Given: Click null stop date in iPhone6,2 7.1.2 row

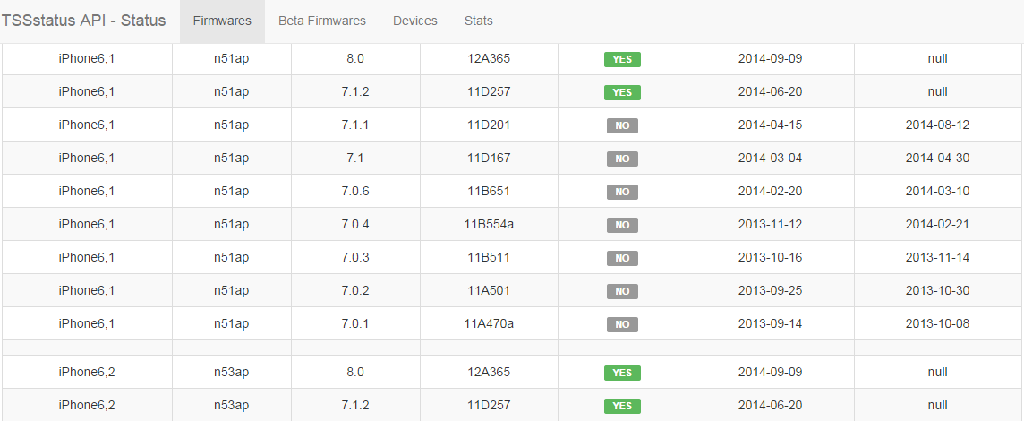Looking at the screenshot, I should (x=938, y=405).
